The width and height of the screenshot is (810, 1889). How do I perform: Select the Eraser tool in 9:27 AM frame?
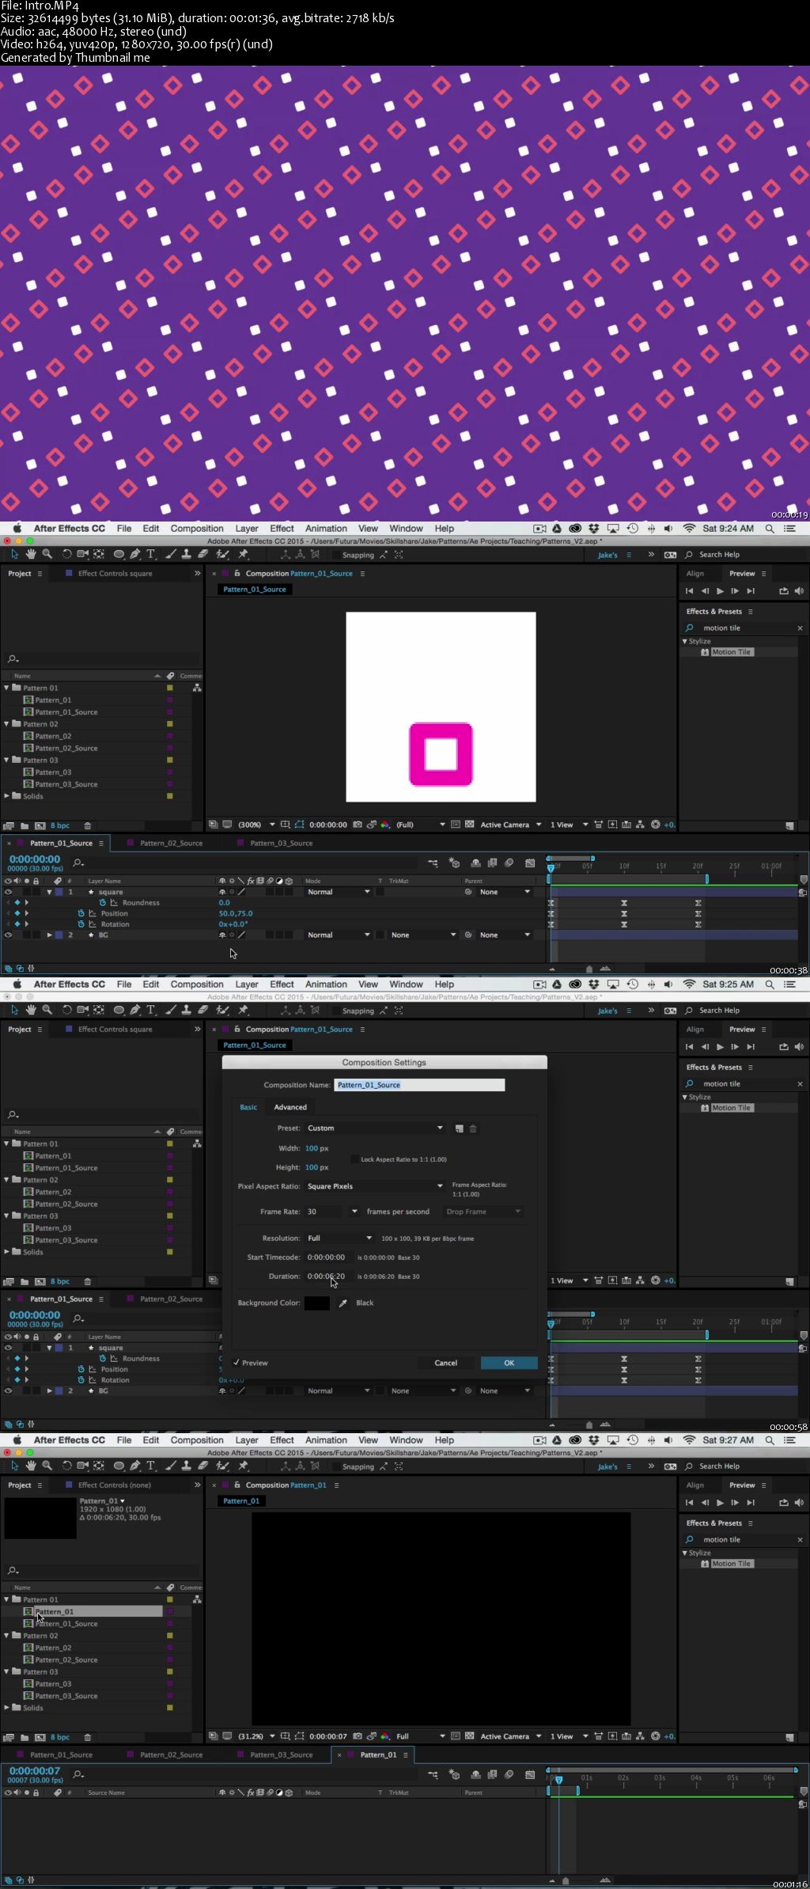202,1466
